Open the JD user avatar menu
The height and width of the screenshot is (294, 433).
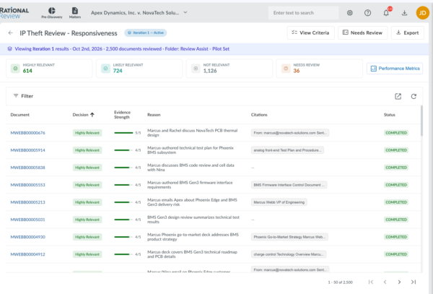pyautogui.click(x=422, y=13)
